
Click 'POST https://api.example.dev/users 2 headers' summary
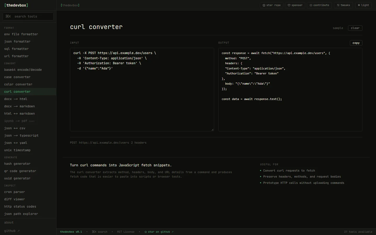(x=108, y=143)
